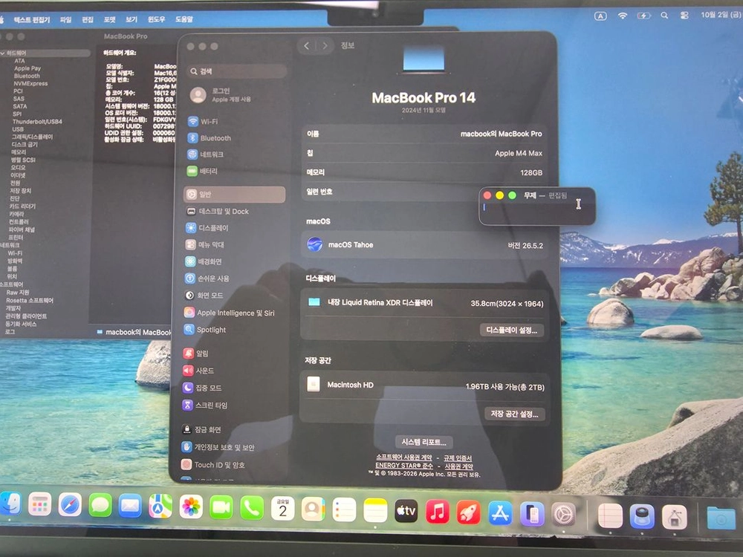Open the 소프트웨어 사용권 계약 link

coord(403,457)
